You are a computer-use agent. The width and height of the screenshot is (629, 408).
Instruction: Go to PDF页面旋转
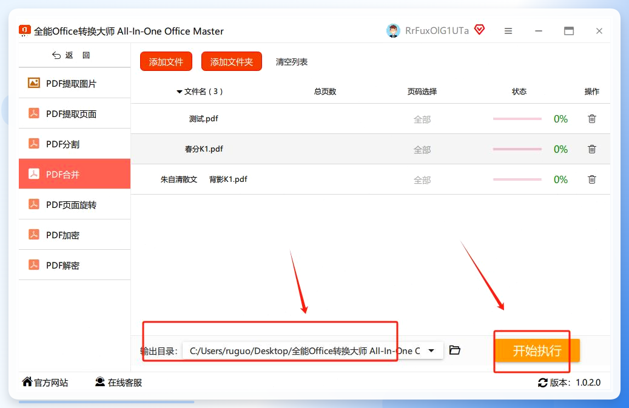pyautogui.click(x=75, y=204)
